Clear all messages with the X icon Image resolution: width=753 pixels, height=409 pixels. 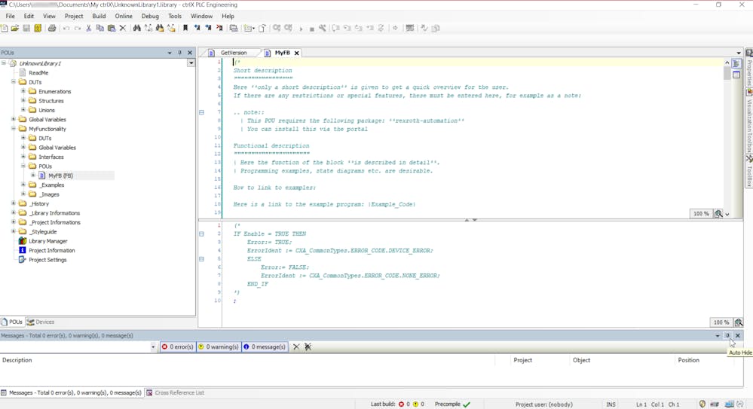tap(296, 347)
